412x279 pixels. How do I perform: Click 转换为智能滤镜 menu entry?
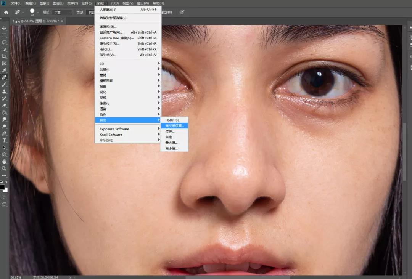click(113, 18)
